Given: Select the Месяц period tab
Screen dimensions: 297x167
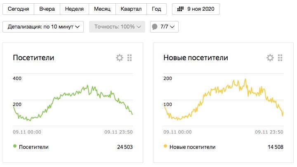Looking at the screenshot, I should click(102, 9).
